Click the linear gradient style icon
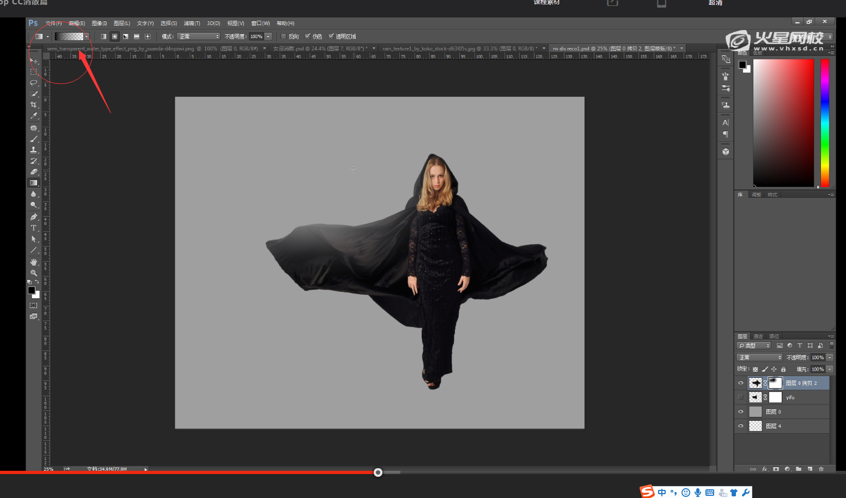Viewport: 846px width, 498px height. coord(104,36)
